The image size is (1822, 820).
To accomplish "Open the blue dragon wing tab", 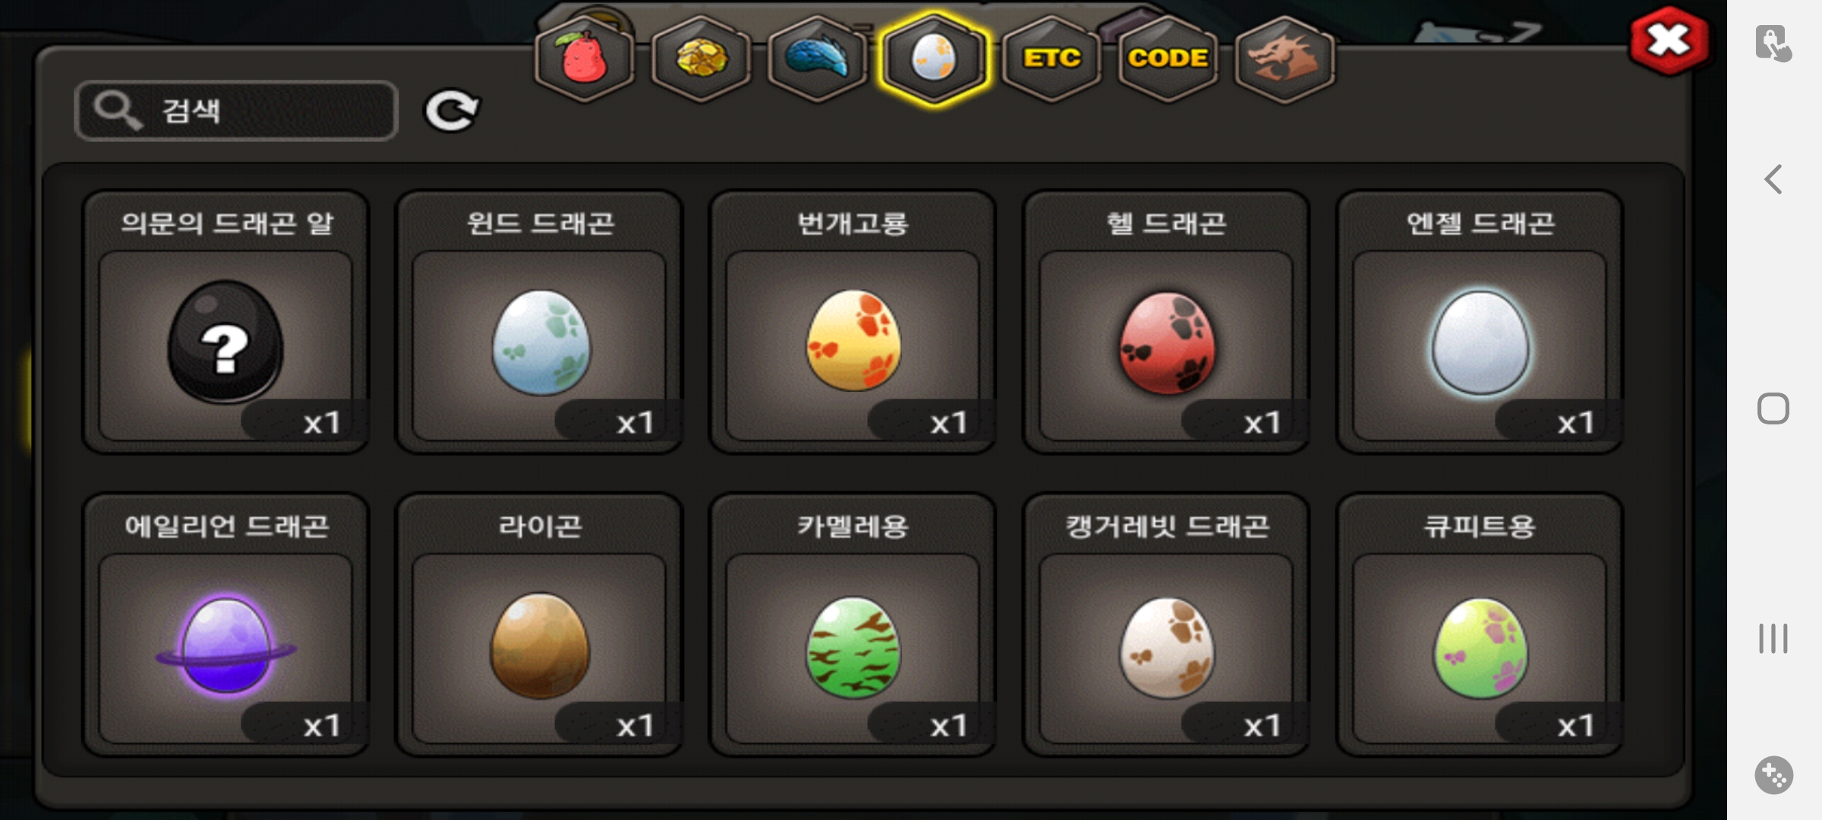I will click(818, 59).
